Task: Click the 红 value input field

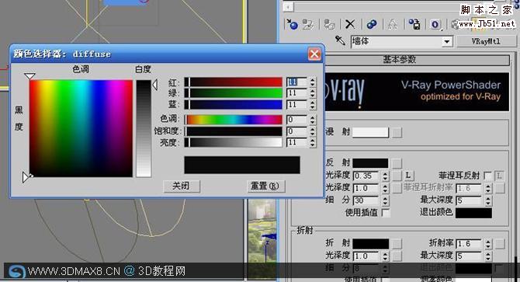Action: [297, 82]
